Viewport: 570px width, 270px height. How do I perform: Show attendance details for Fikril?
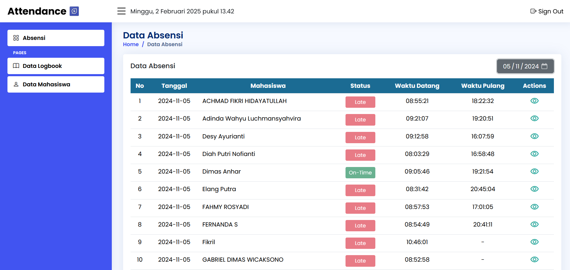534,242
